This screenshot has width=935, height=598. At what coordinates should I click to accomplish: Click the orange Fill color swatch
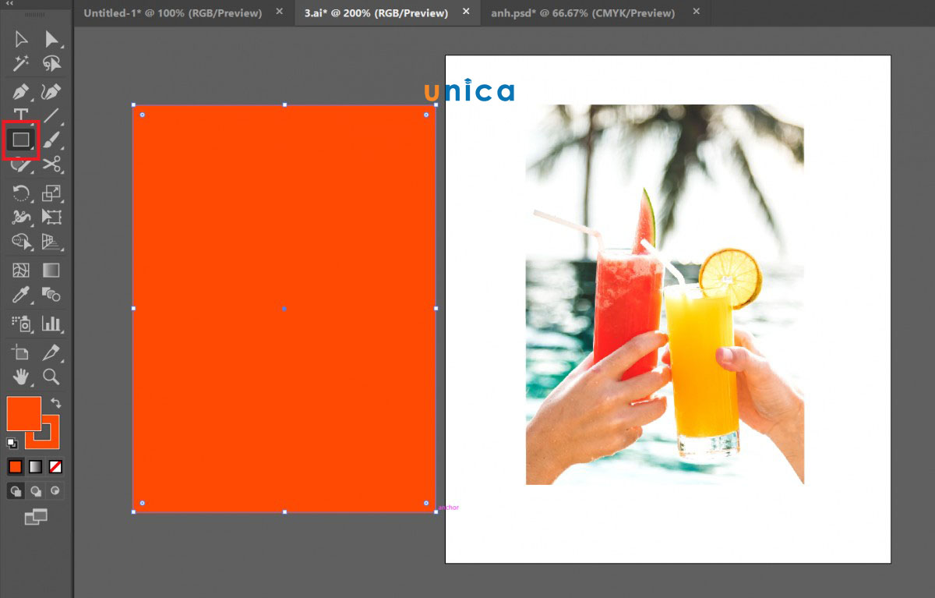click(x=23, y=412)
